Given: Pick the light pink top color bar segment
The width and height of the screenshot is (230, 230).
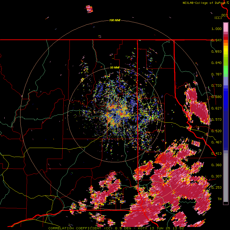Looking at the screenshot, I should (226, 27).
